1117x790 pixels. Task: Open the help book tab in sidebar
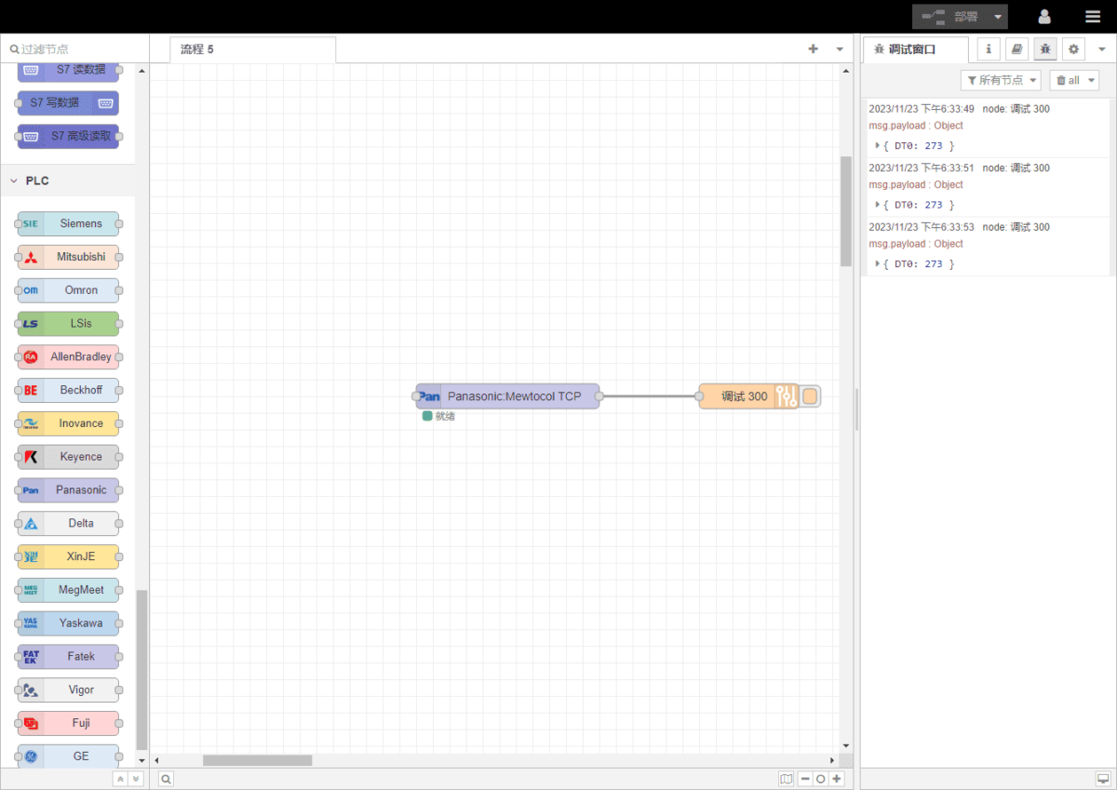(1017, 49)
